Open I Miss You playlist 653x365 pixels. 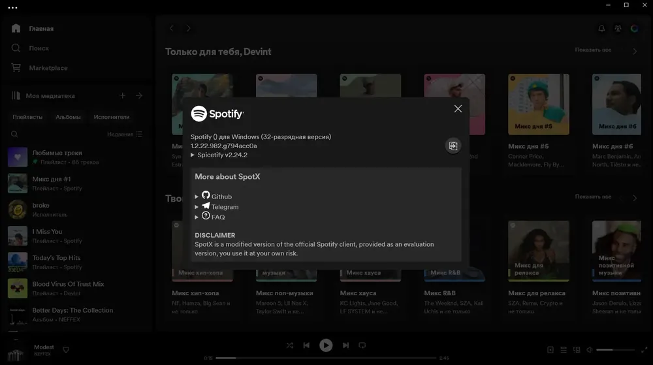click(x=77, y=236)
